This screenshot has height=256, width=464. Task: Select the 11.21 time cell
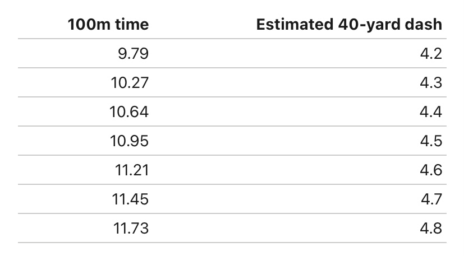click(133, 170)
